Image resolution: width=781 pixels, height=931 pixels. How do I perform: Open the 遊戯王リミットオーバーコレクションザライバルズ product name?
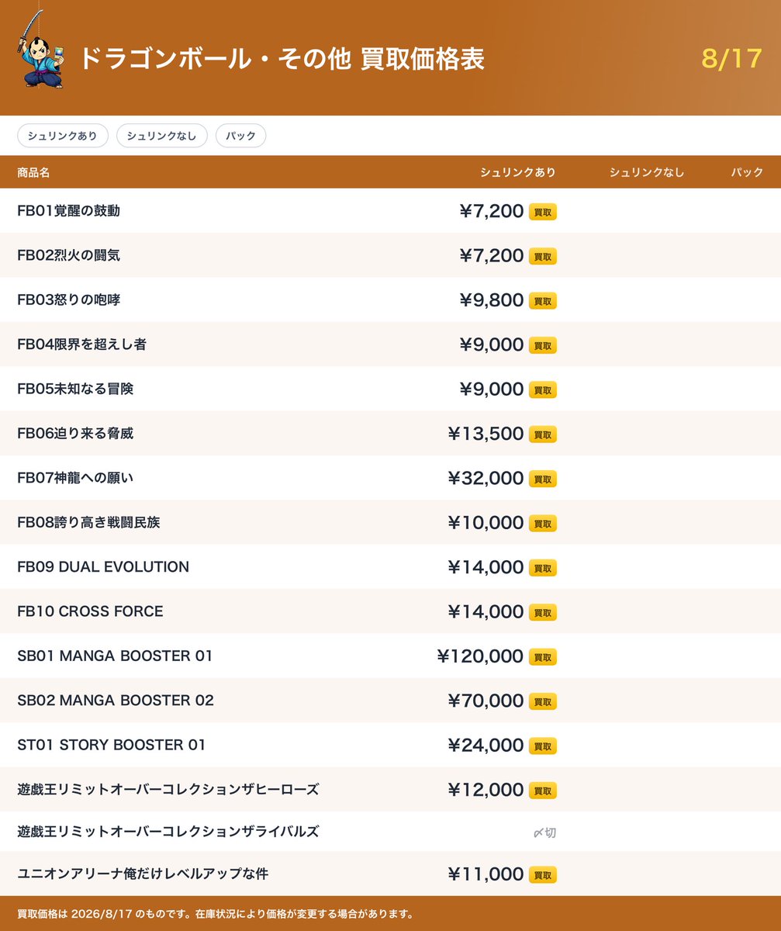point(168,832)
